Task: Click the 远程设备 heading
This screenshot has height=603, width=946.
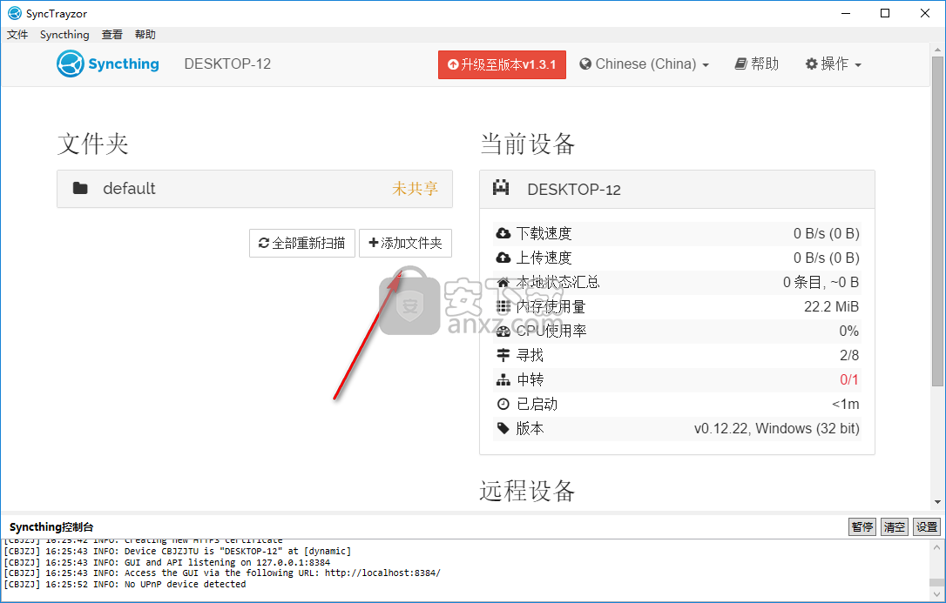Action: (x=527, y=492)
